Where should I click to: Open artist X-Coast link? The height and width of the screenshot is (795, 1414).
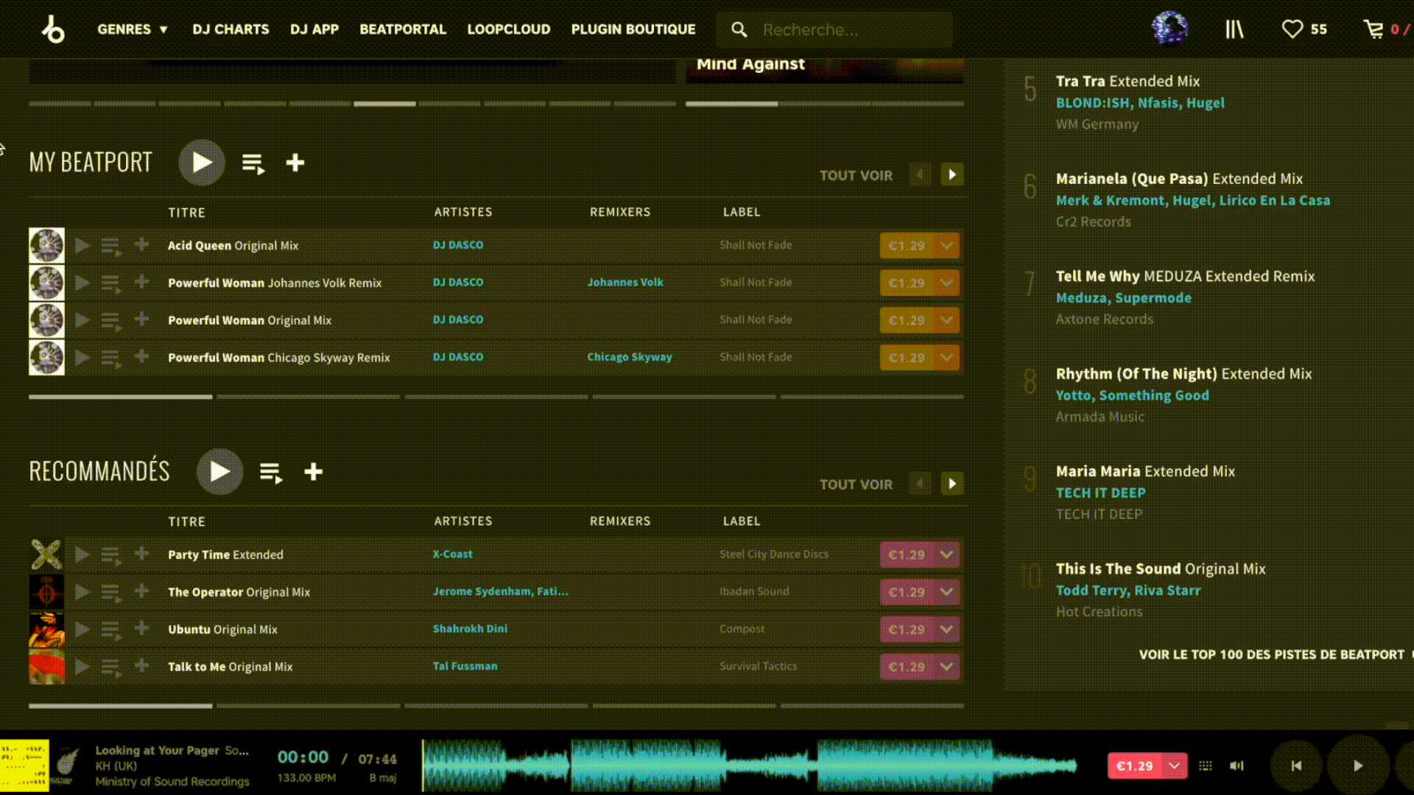point(453,554)
